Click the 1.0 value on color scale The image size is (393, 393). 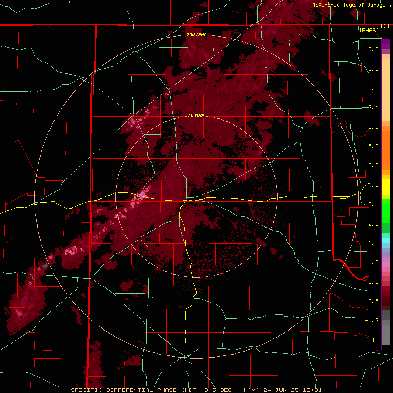coord(373,262)
